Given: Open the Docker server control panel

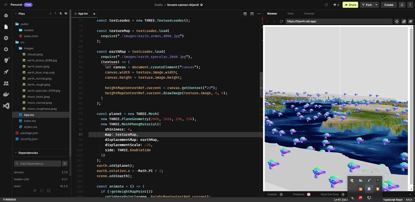Looking at the screenshot, I should point(6,95).
